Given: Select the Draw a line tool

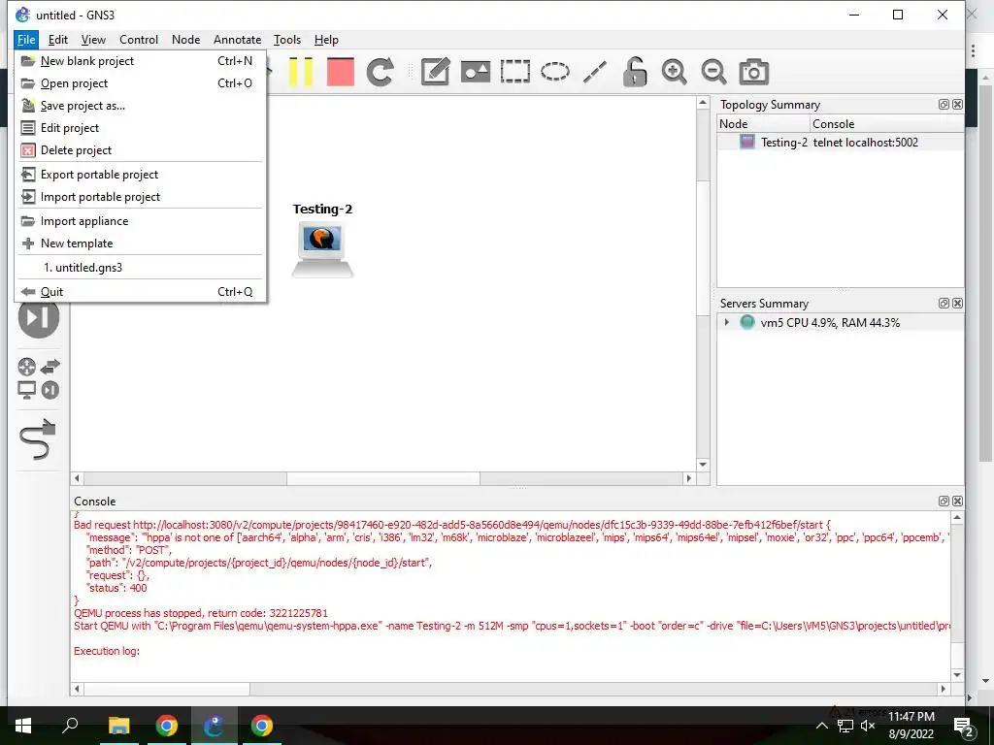Looking at the screenshot, I should (x=595, y=72).
